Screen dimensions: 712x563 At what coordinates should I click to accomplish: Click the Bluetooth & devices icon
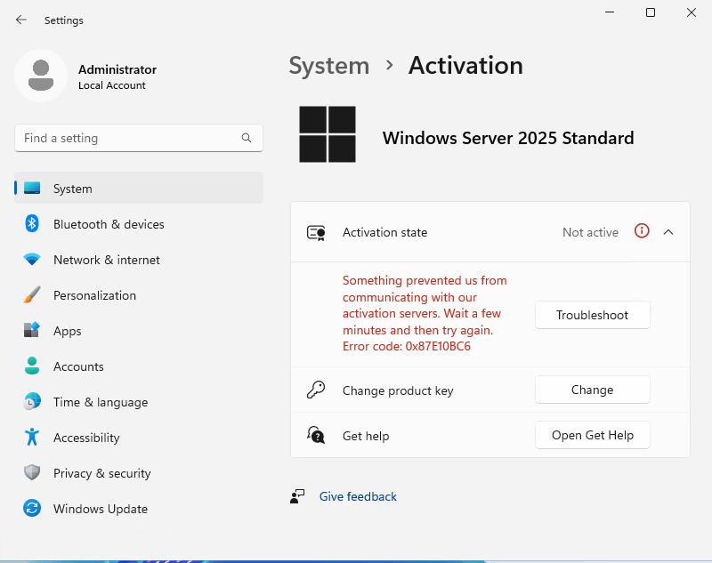click(32, 223)
